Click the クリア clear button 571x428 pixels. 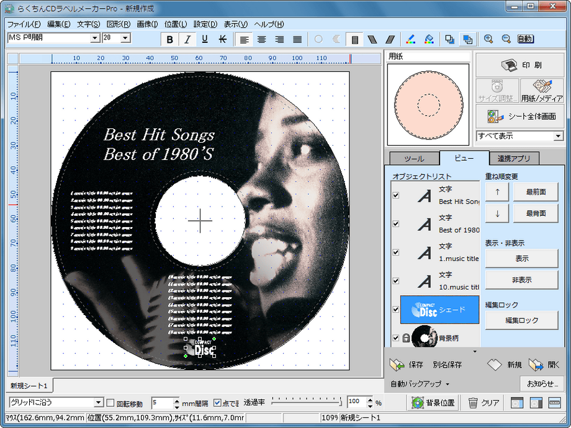pyautogui.click(x=483, y=403)
